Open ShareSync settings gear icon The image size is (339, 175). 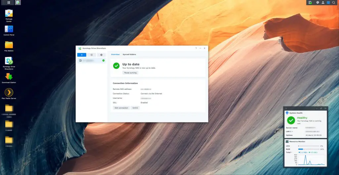point(101,55)
